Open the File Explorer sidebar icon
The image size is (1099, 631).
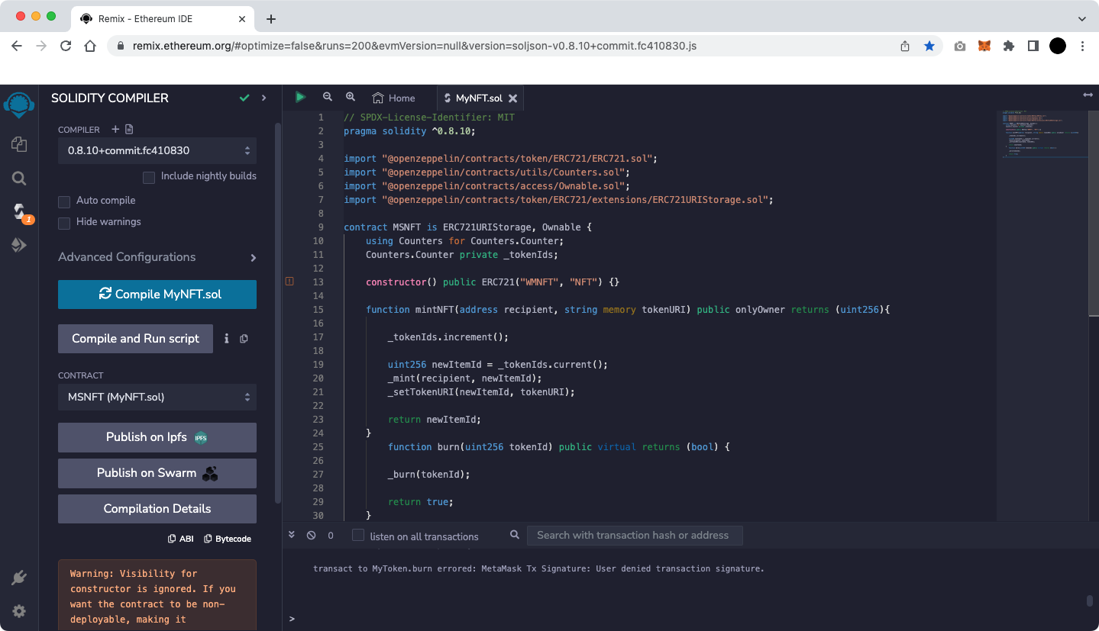19,144
